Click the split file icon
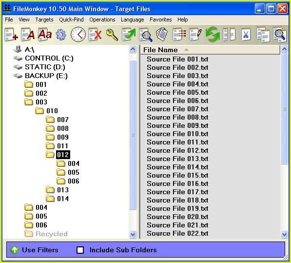The image size is (291, 263). point(229,34)
